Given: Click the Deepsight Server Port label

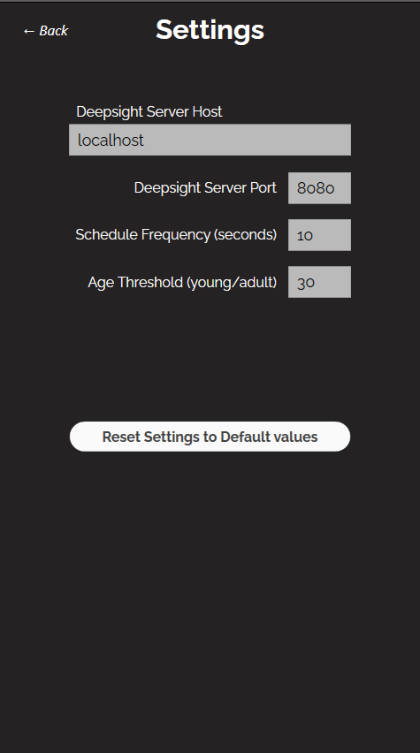Looking at the screenshot, I should (x=205, y=187).
